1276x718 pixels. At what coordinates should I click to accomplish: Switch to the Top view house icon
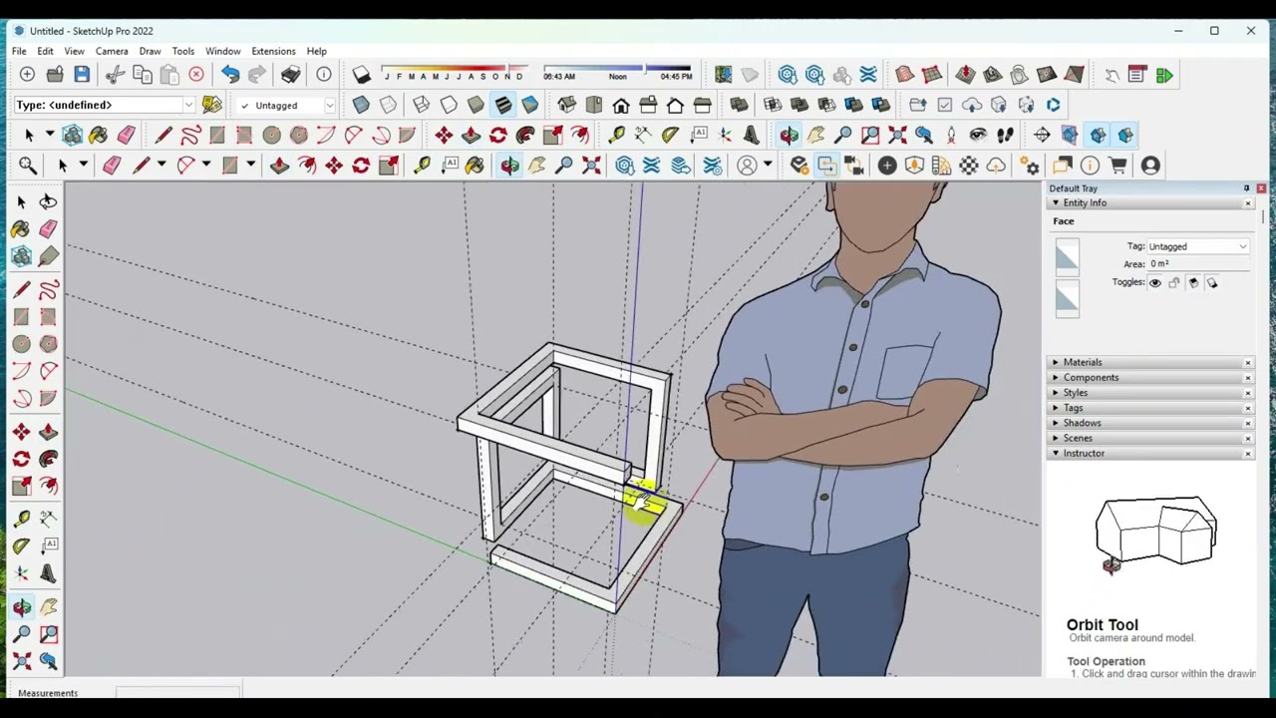pos(594,105)
